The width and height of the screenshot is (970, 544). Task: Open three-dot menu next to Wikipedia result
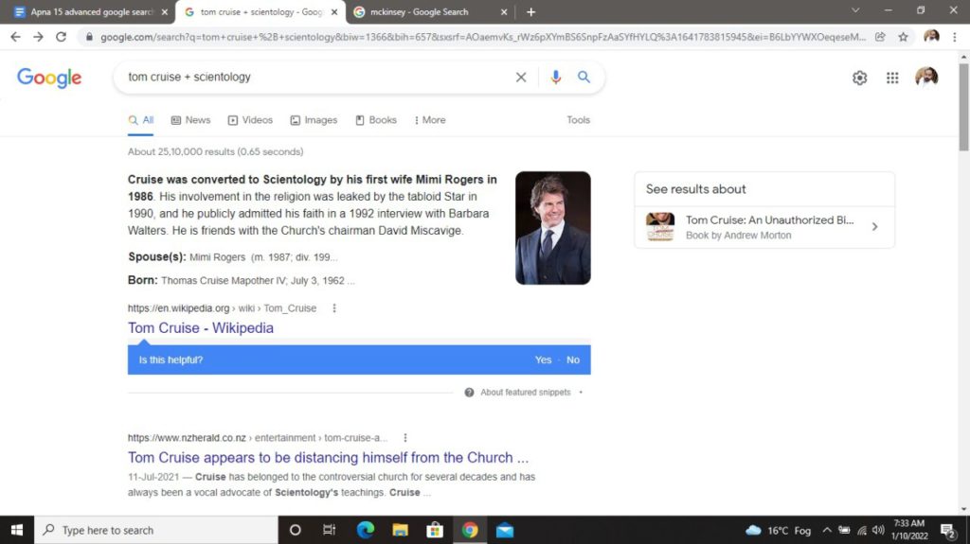click(334, 308)
